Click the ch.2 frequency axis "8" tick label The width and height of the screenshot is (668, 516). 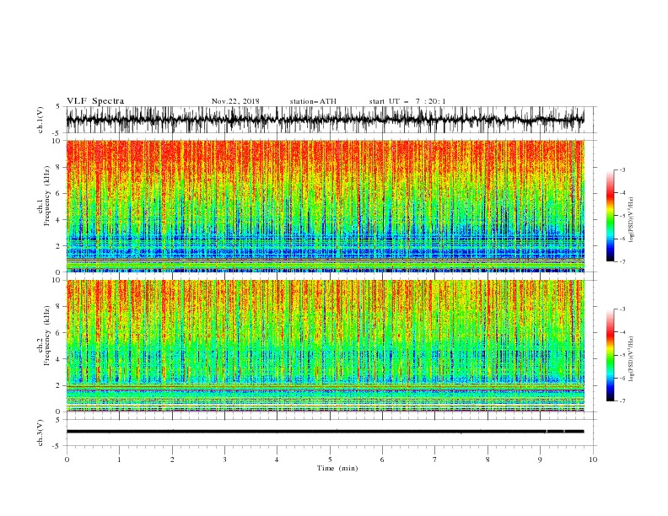[59, 307]
